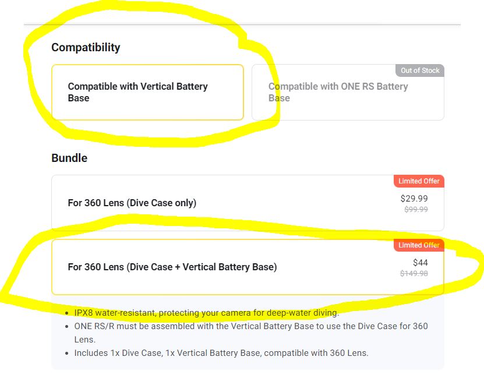Select Compatible with Vertical Battery Base option
484x392 pixels.
click(147, 92)
